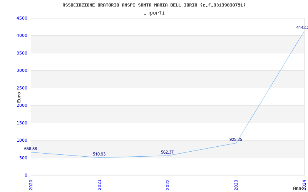Click the 4500 y-axis value
The height and width of the screenshot is (192, 308).
point(22,18)
